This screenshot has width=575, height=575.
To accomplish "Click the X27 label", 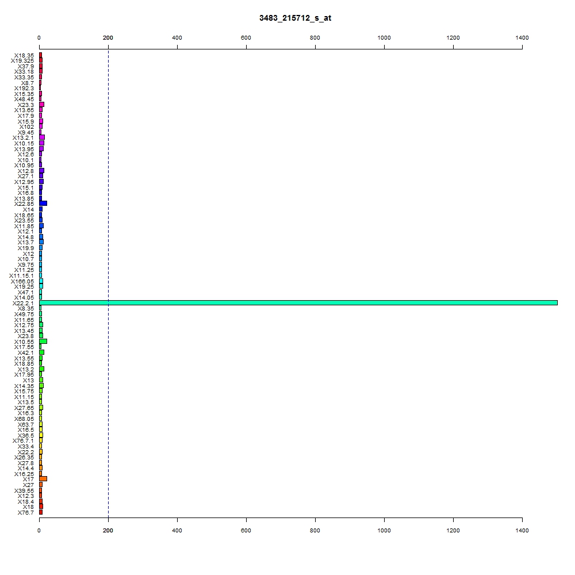I will (28, 485).
